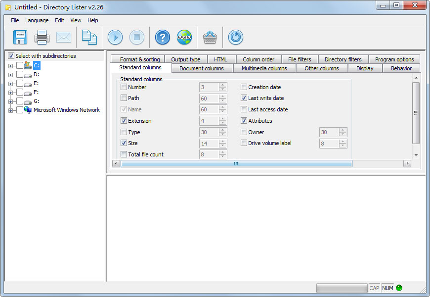Switch to Multimedia columns tab
Image resolution: width=430 pixels, height=297 pixels.
(x=264, y=68)
